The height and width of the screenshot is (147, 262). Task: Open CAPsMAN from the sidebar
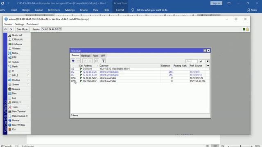pyautogui.click(x=17, y=40)
